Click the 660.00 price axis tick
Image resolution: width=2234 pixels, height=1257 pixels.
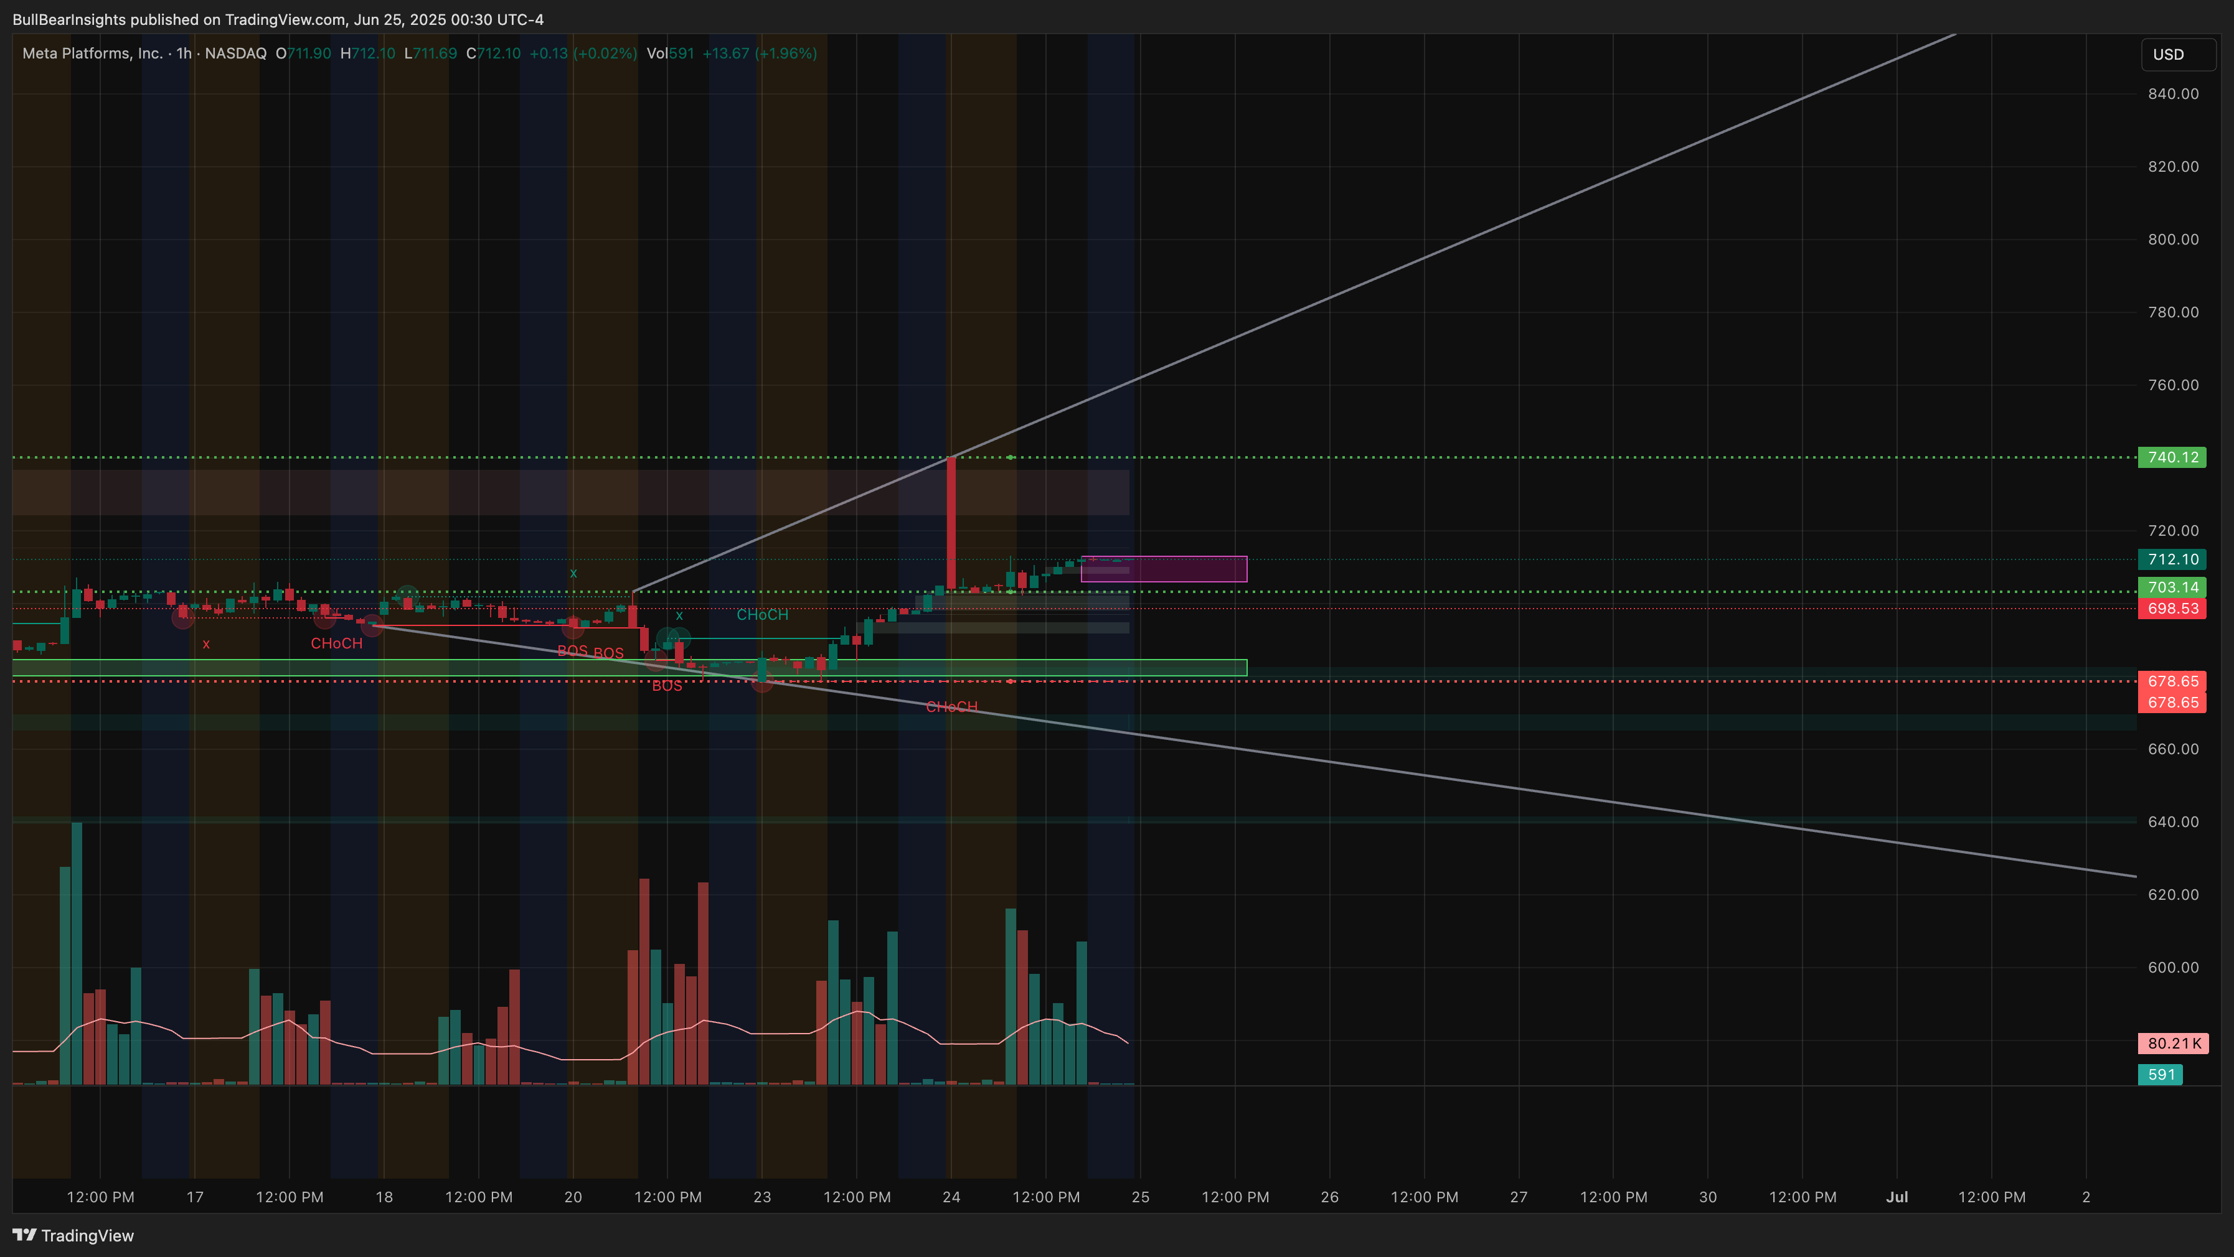[x=2173, y=749]
